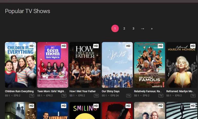Click HD badge on the red portrait poster

pos(128,106)
